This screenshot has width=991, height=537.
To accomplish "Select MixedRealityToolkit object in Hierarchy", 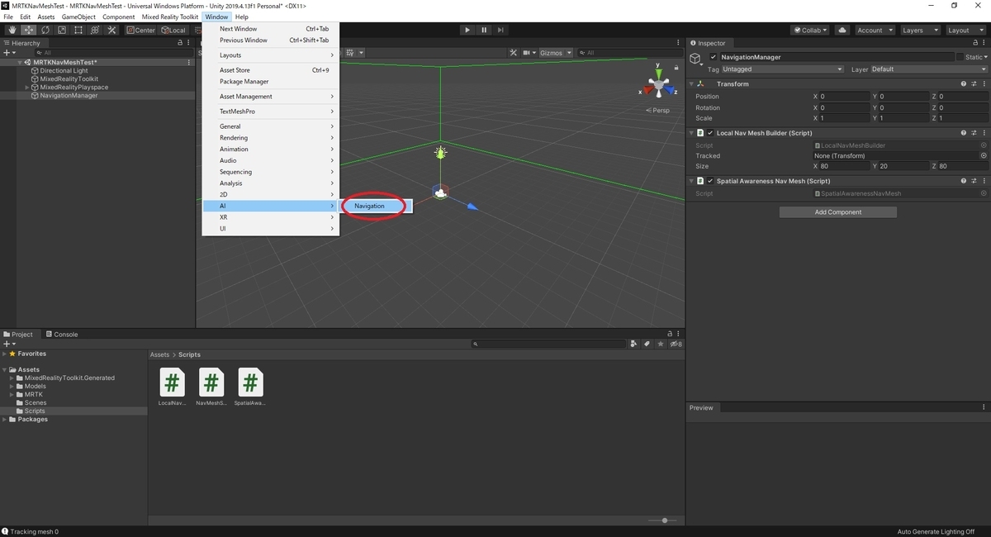I will pyautogui.click(x=69, y=79).
